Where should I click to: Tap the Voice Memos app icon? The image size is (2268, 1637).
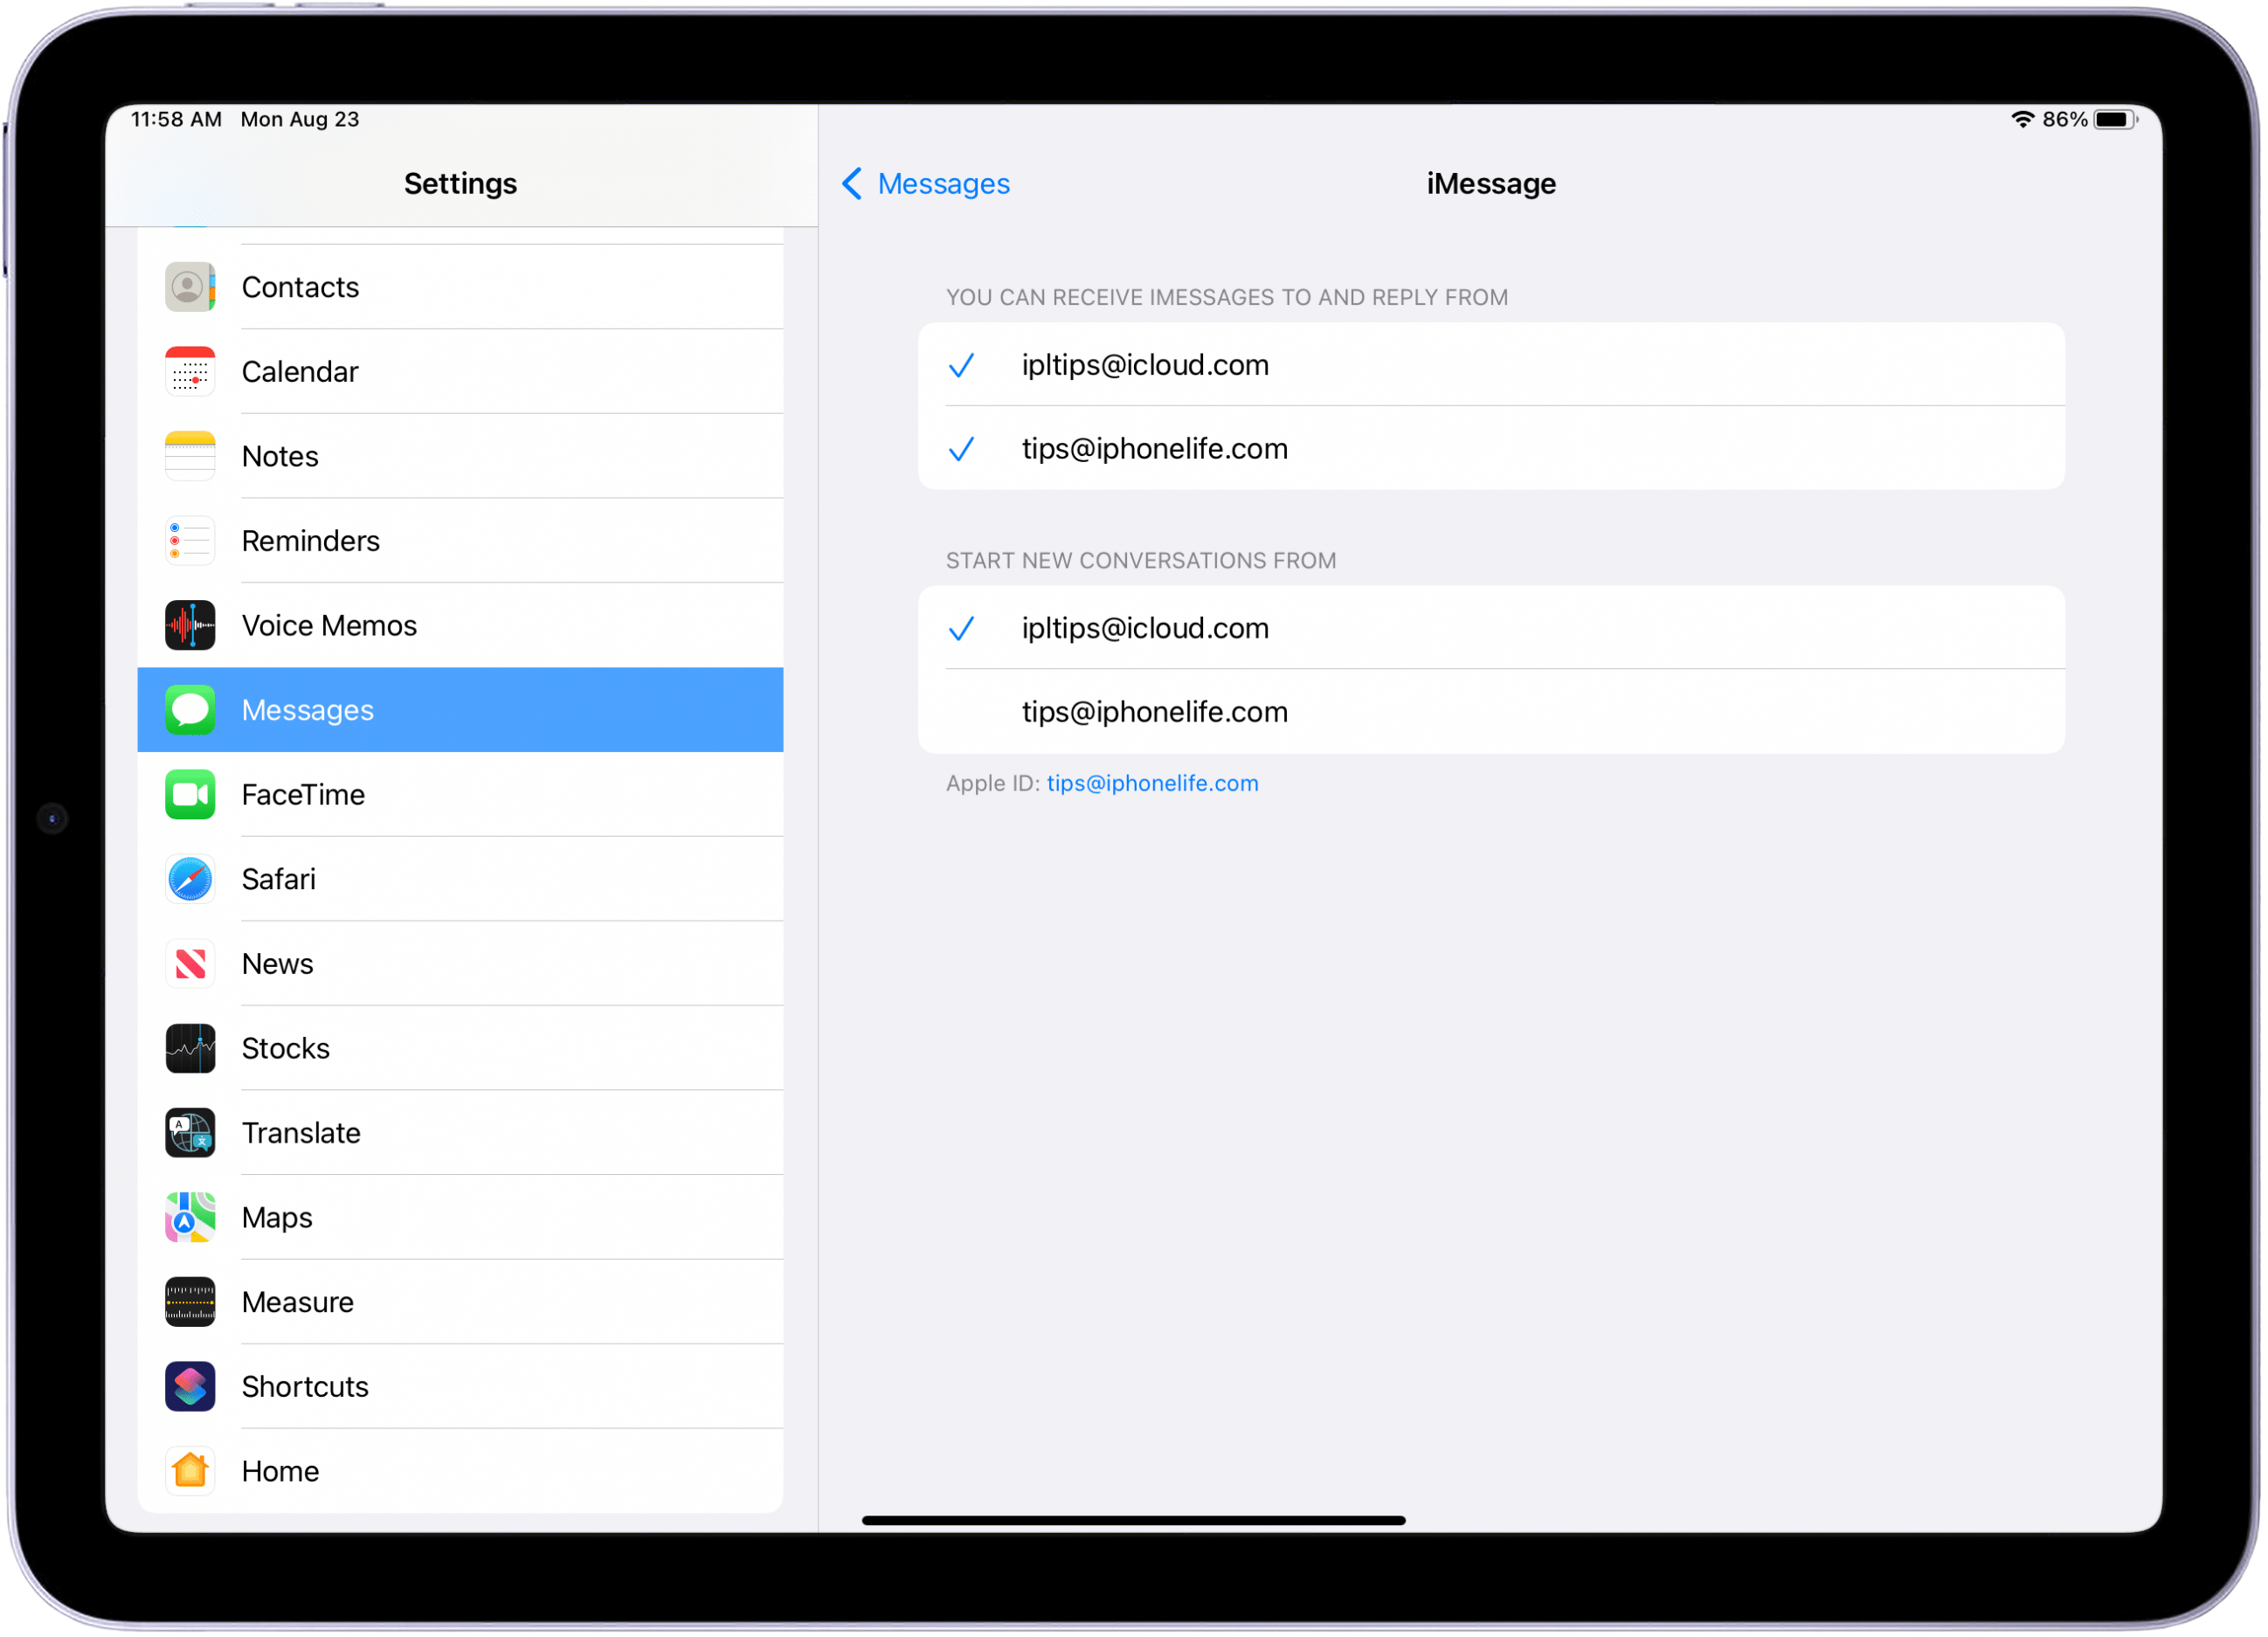pos(190,626)
